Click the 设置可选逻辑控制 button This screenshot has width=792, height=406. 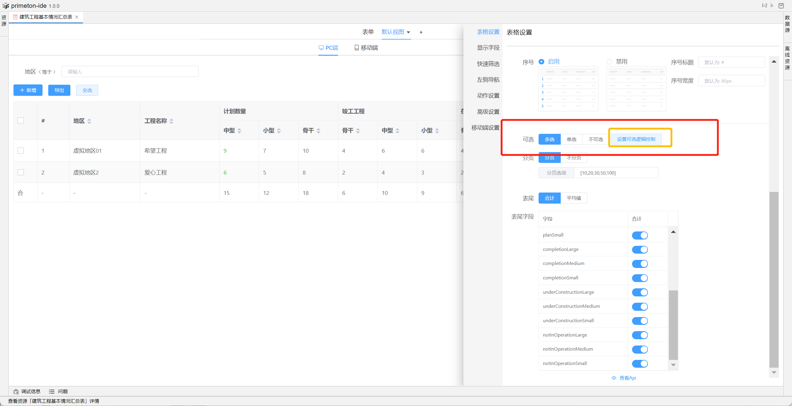click(x=636, y=139)
